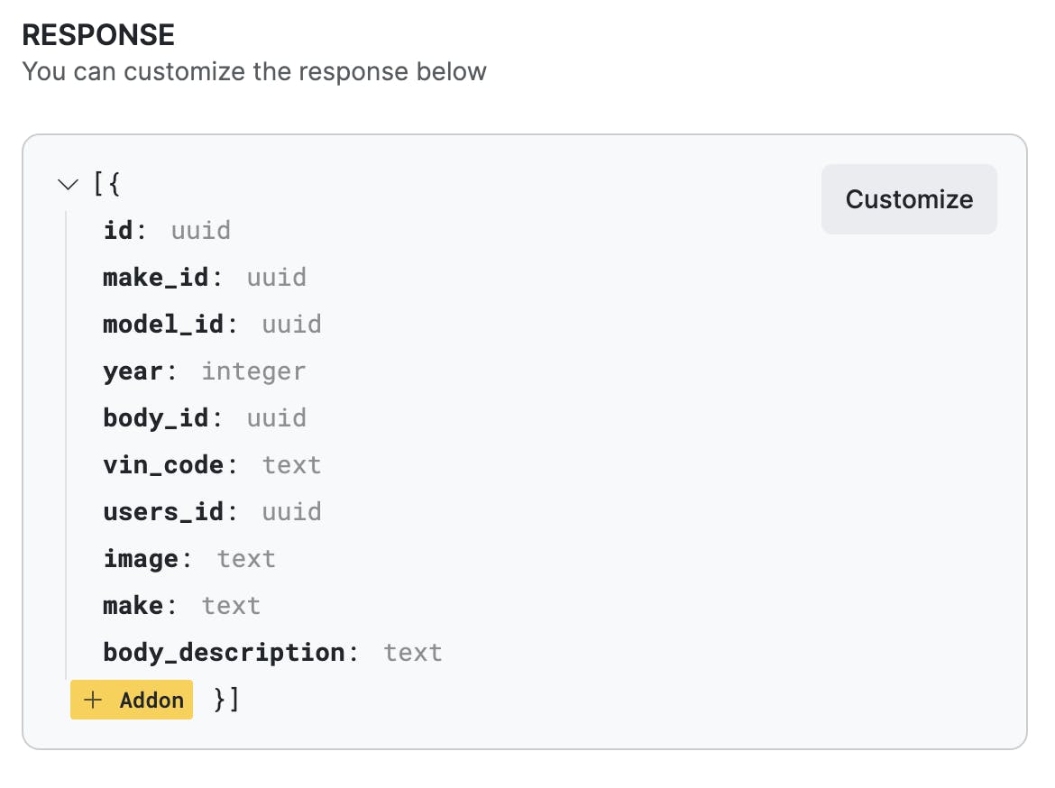Click the users_id field label
Viewport: 1055px width, 788px height.
pyautogui.click(x=163, y=512)
